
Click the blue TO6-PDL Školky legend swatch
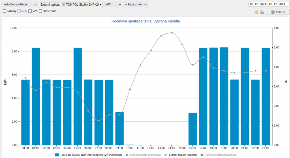57,155
